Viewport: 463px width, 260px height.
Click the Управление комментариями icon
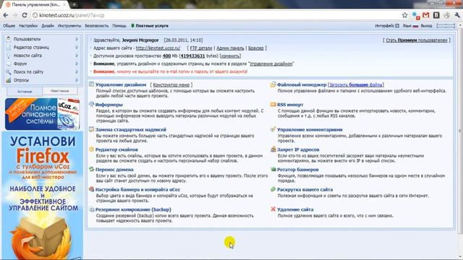pos(273,129)
